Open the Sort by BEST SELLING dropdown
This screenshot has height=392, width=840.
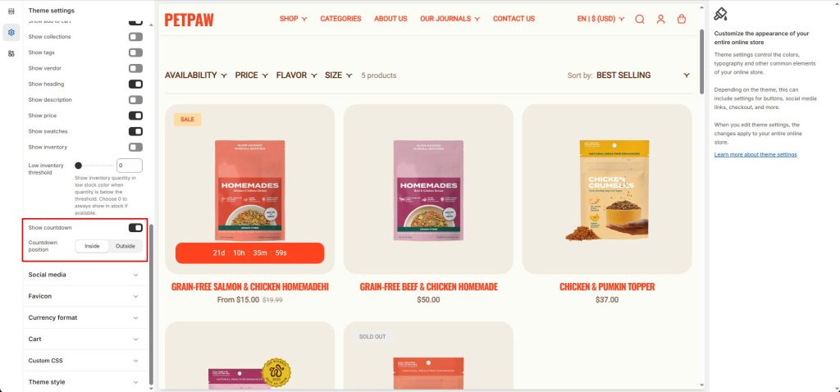click(643, 75)
